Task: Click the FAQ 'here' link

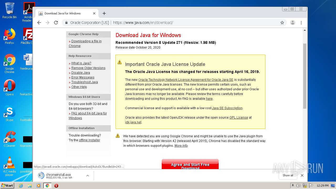Action: point(209,99)
